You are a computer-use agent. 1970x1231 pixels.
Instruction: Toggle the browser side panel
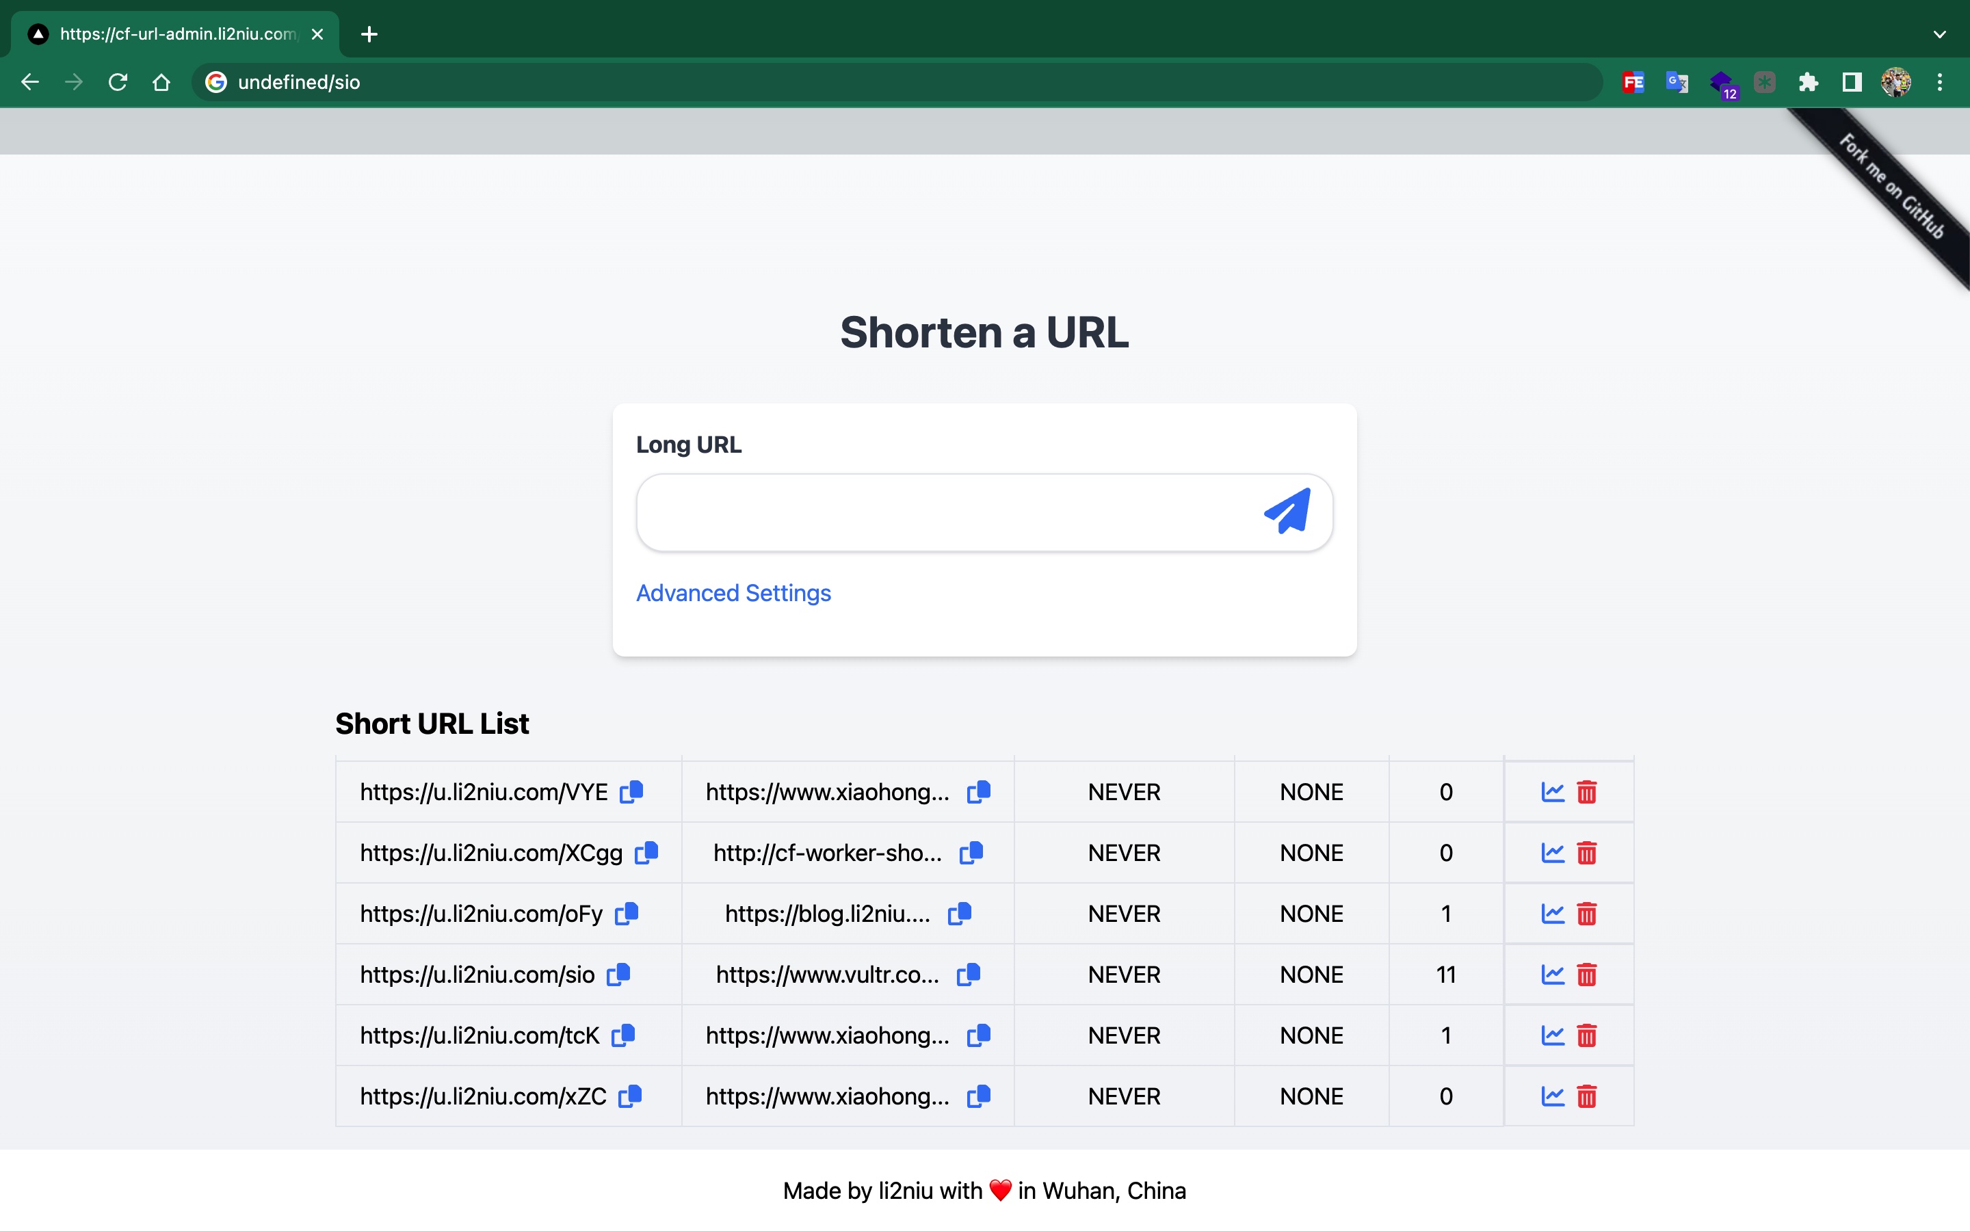(x=1852, y=82)
